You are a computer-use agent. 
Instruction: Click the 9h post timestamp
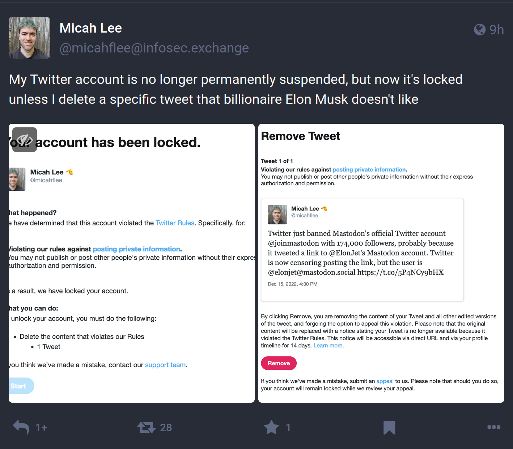point(496,30)
